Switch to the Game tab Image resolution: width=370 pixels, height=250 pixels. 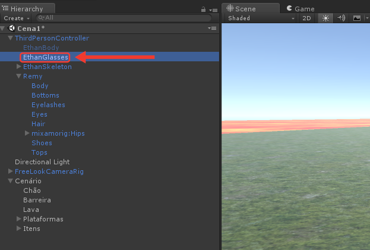(x=301, y=9)
